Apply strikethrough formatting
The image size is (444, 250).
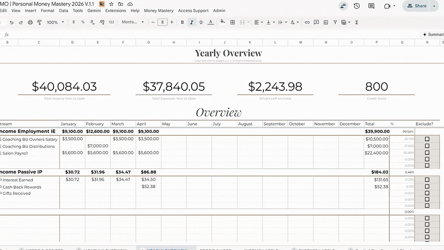point(201,22)
